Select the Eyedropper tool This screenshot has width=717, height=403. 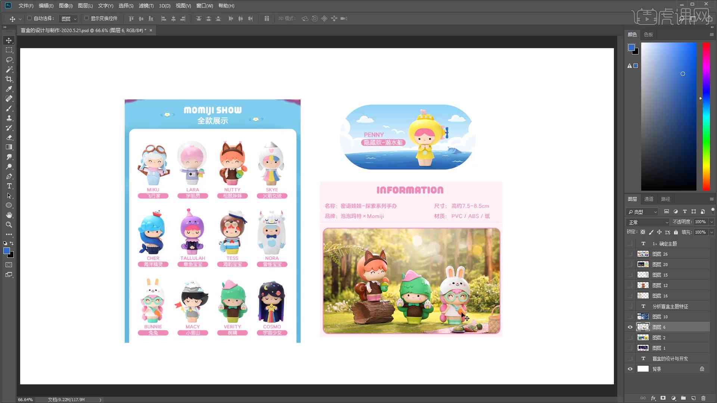coord(9,89)
